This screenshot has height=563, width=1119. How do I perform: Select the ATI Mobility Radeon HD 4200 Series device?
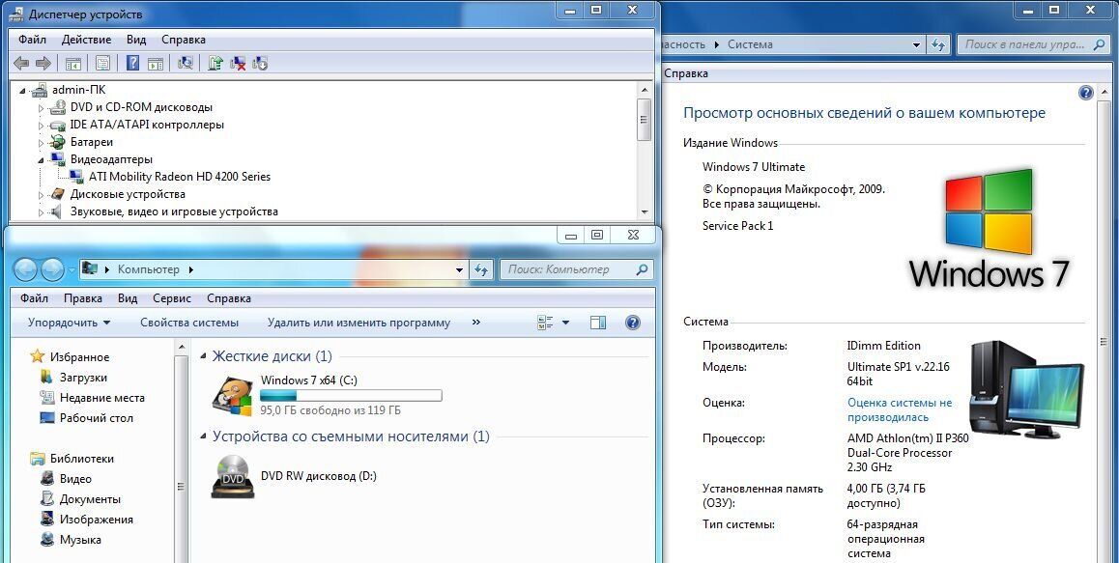click(179, 177)
